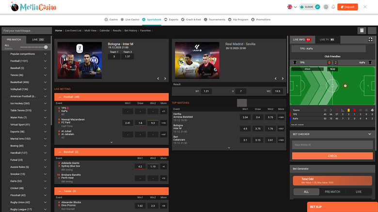Open the bet calculator icon
The width and height of the screenshot is (378, 212).
pos(362,30)
